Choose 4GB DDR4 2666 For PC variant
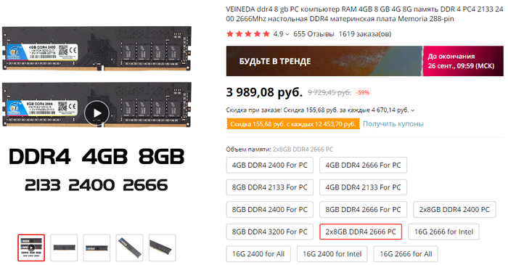Screen dimensions: 508x265 pyautogui.click(x=363, y=166)
